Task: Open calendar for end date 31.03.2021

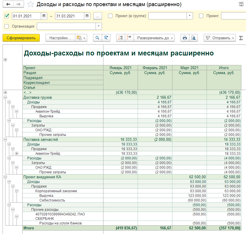Action: pos(87,16)
